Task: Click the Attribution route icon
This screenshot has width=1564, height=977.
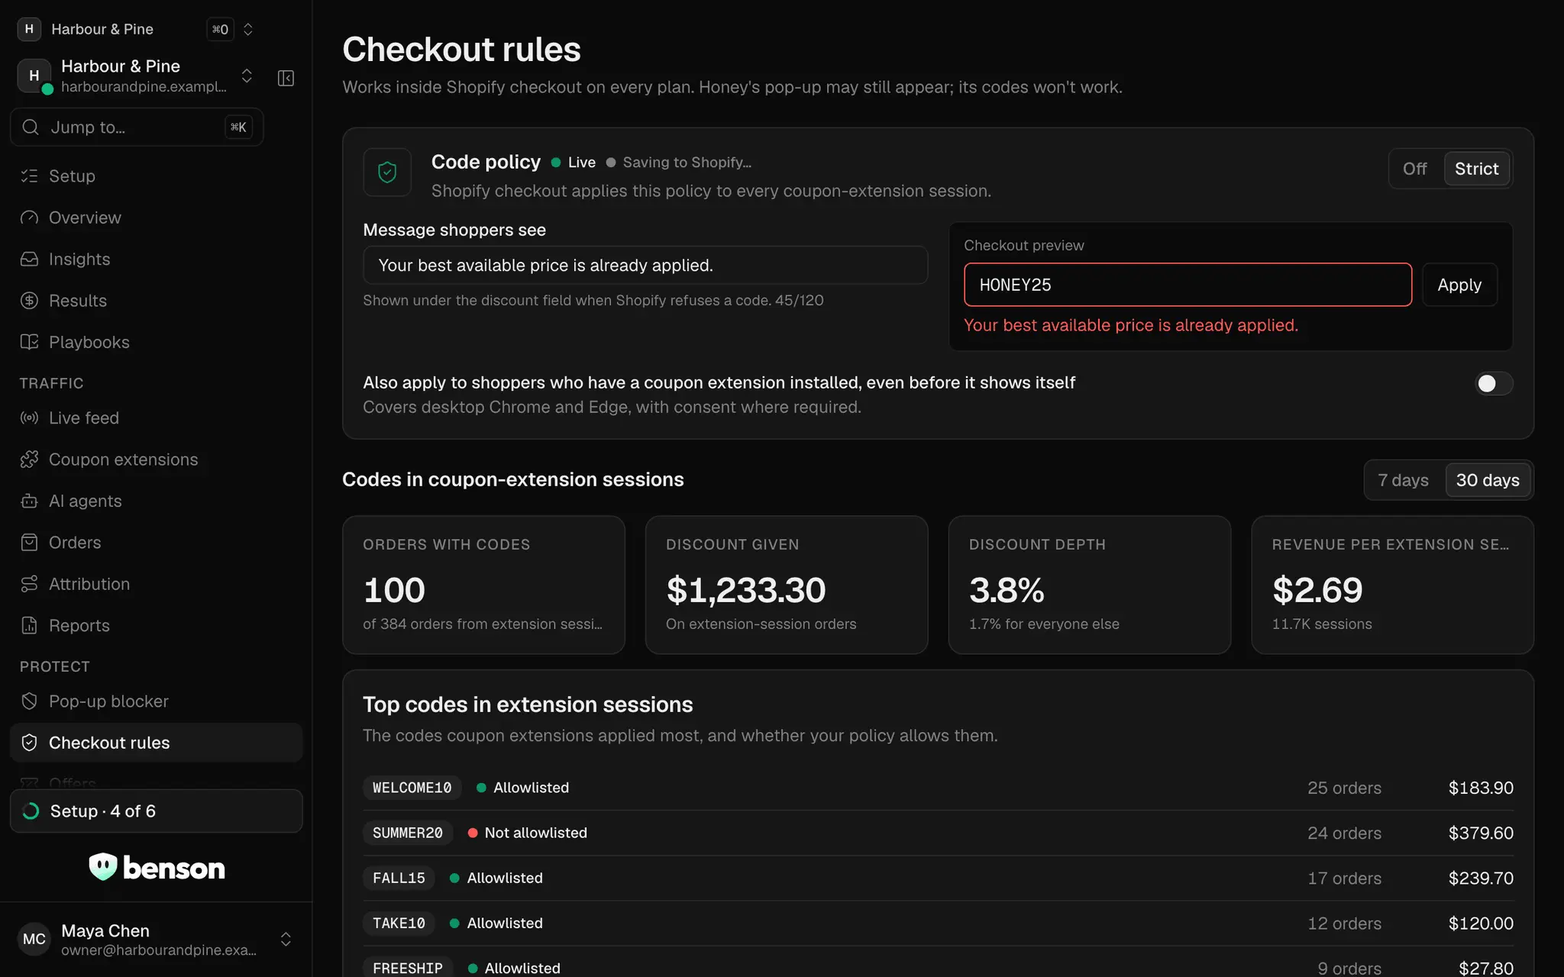Action: pos(29,584)
